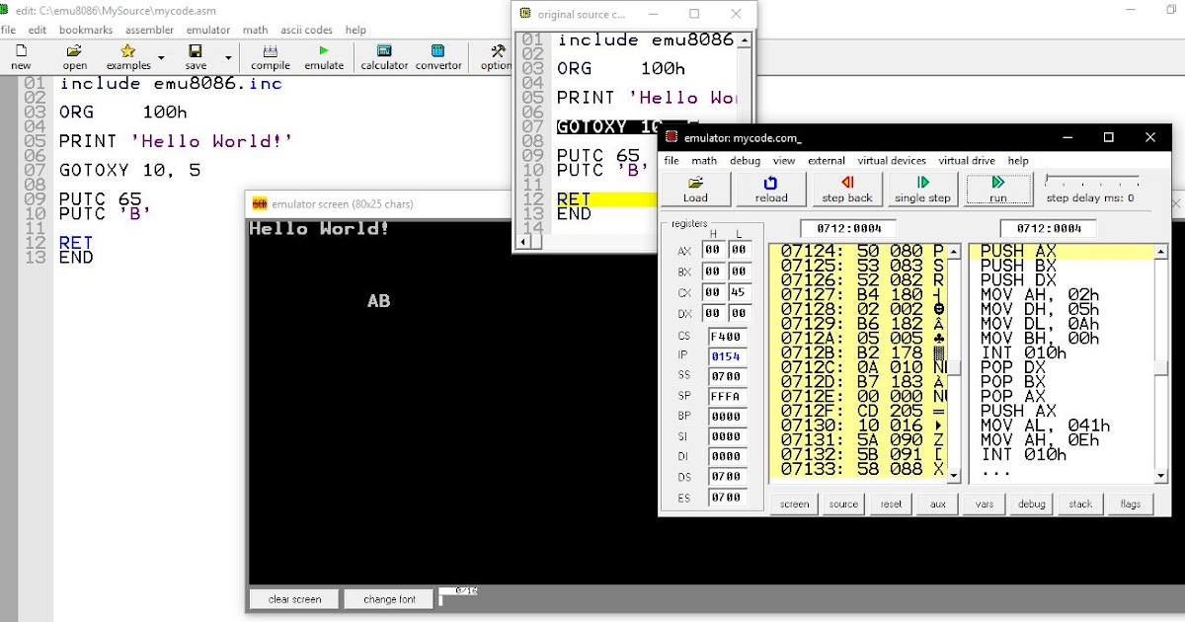Open a source file via the open icon
This screenshot has height=622, width=1185.
click(x=73, y=56)
